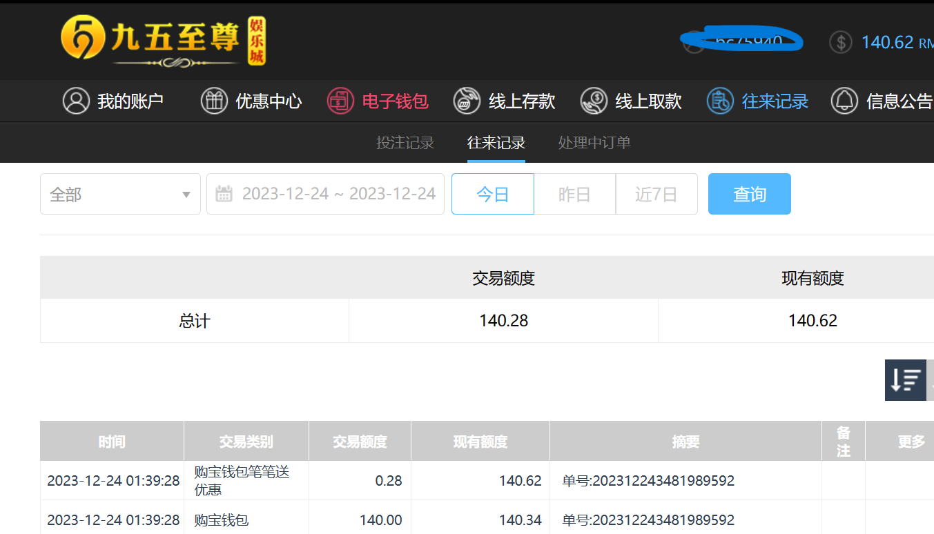This screenshot has height=534, width=934.
Task: Click the 现有额度 column header in records table
Action: pos(480,442)
